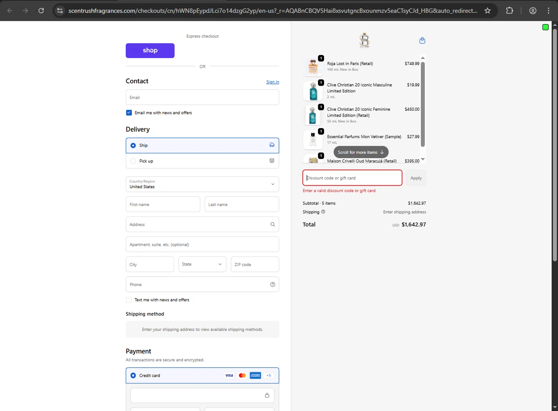Image resolution: width=558 pixels, height=411 pixels.
Task: Focus Discount code or gift card field
Action: tap(352, 178)
